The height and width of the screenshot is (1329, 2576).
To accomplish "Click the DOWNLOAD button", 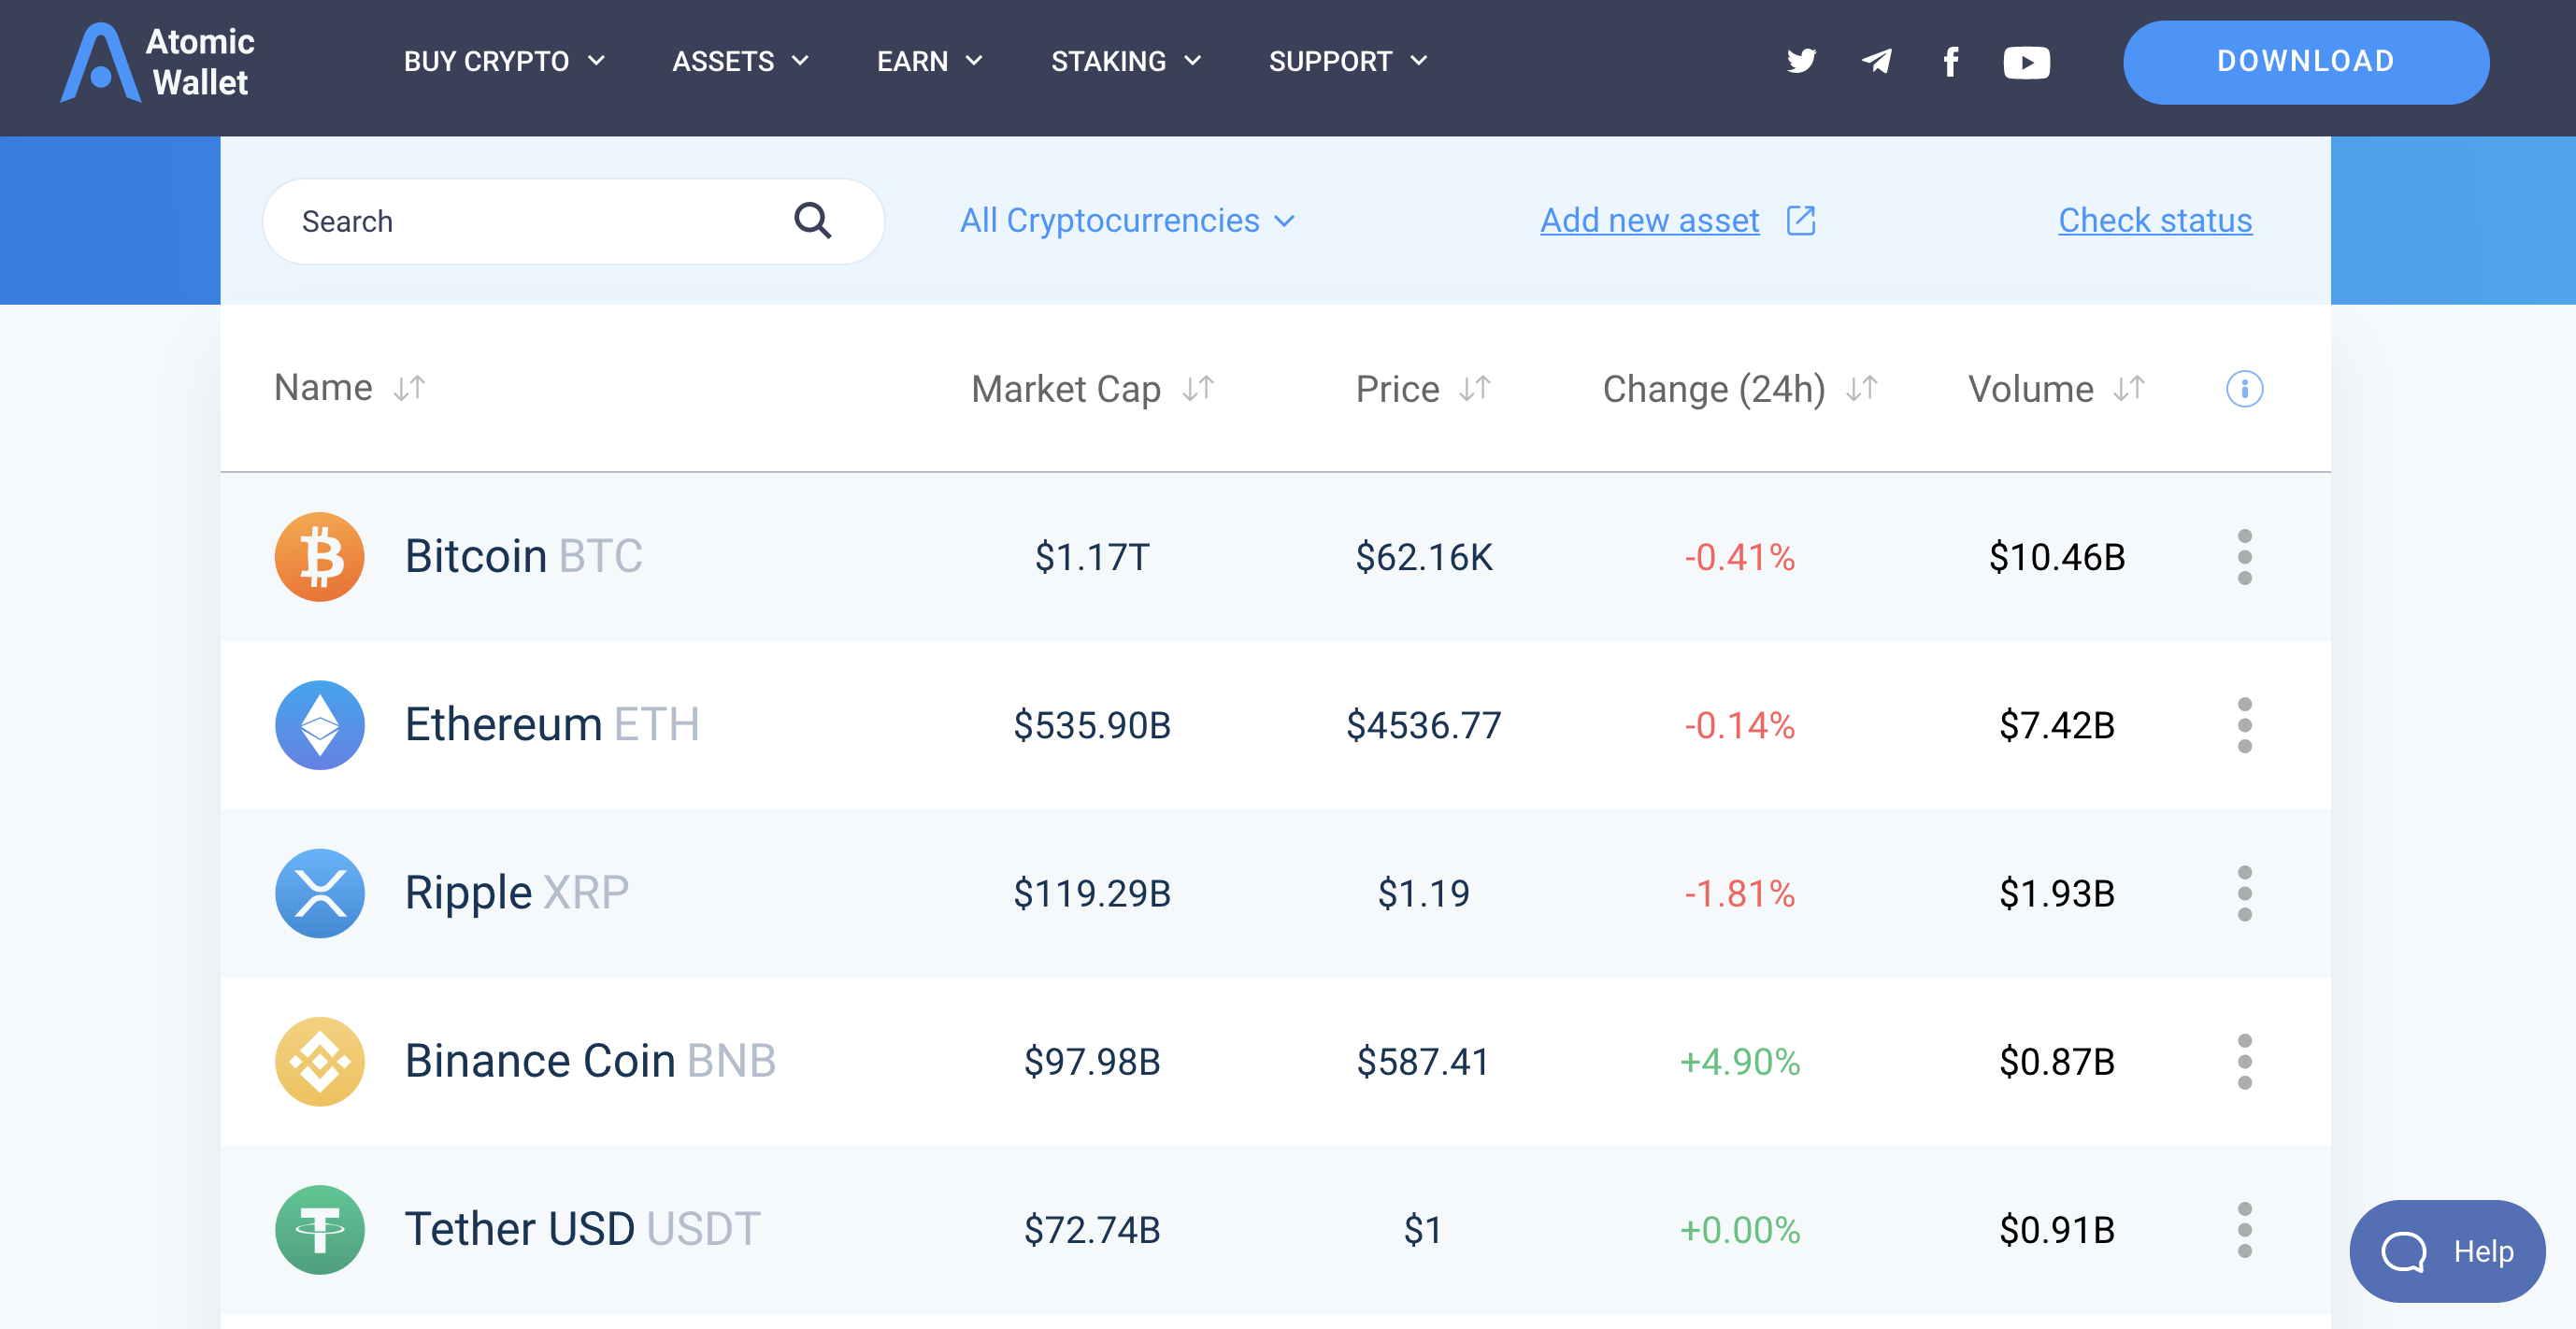I will (x=2305, y=62).
